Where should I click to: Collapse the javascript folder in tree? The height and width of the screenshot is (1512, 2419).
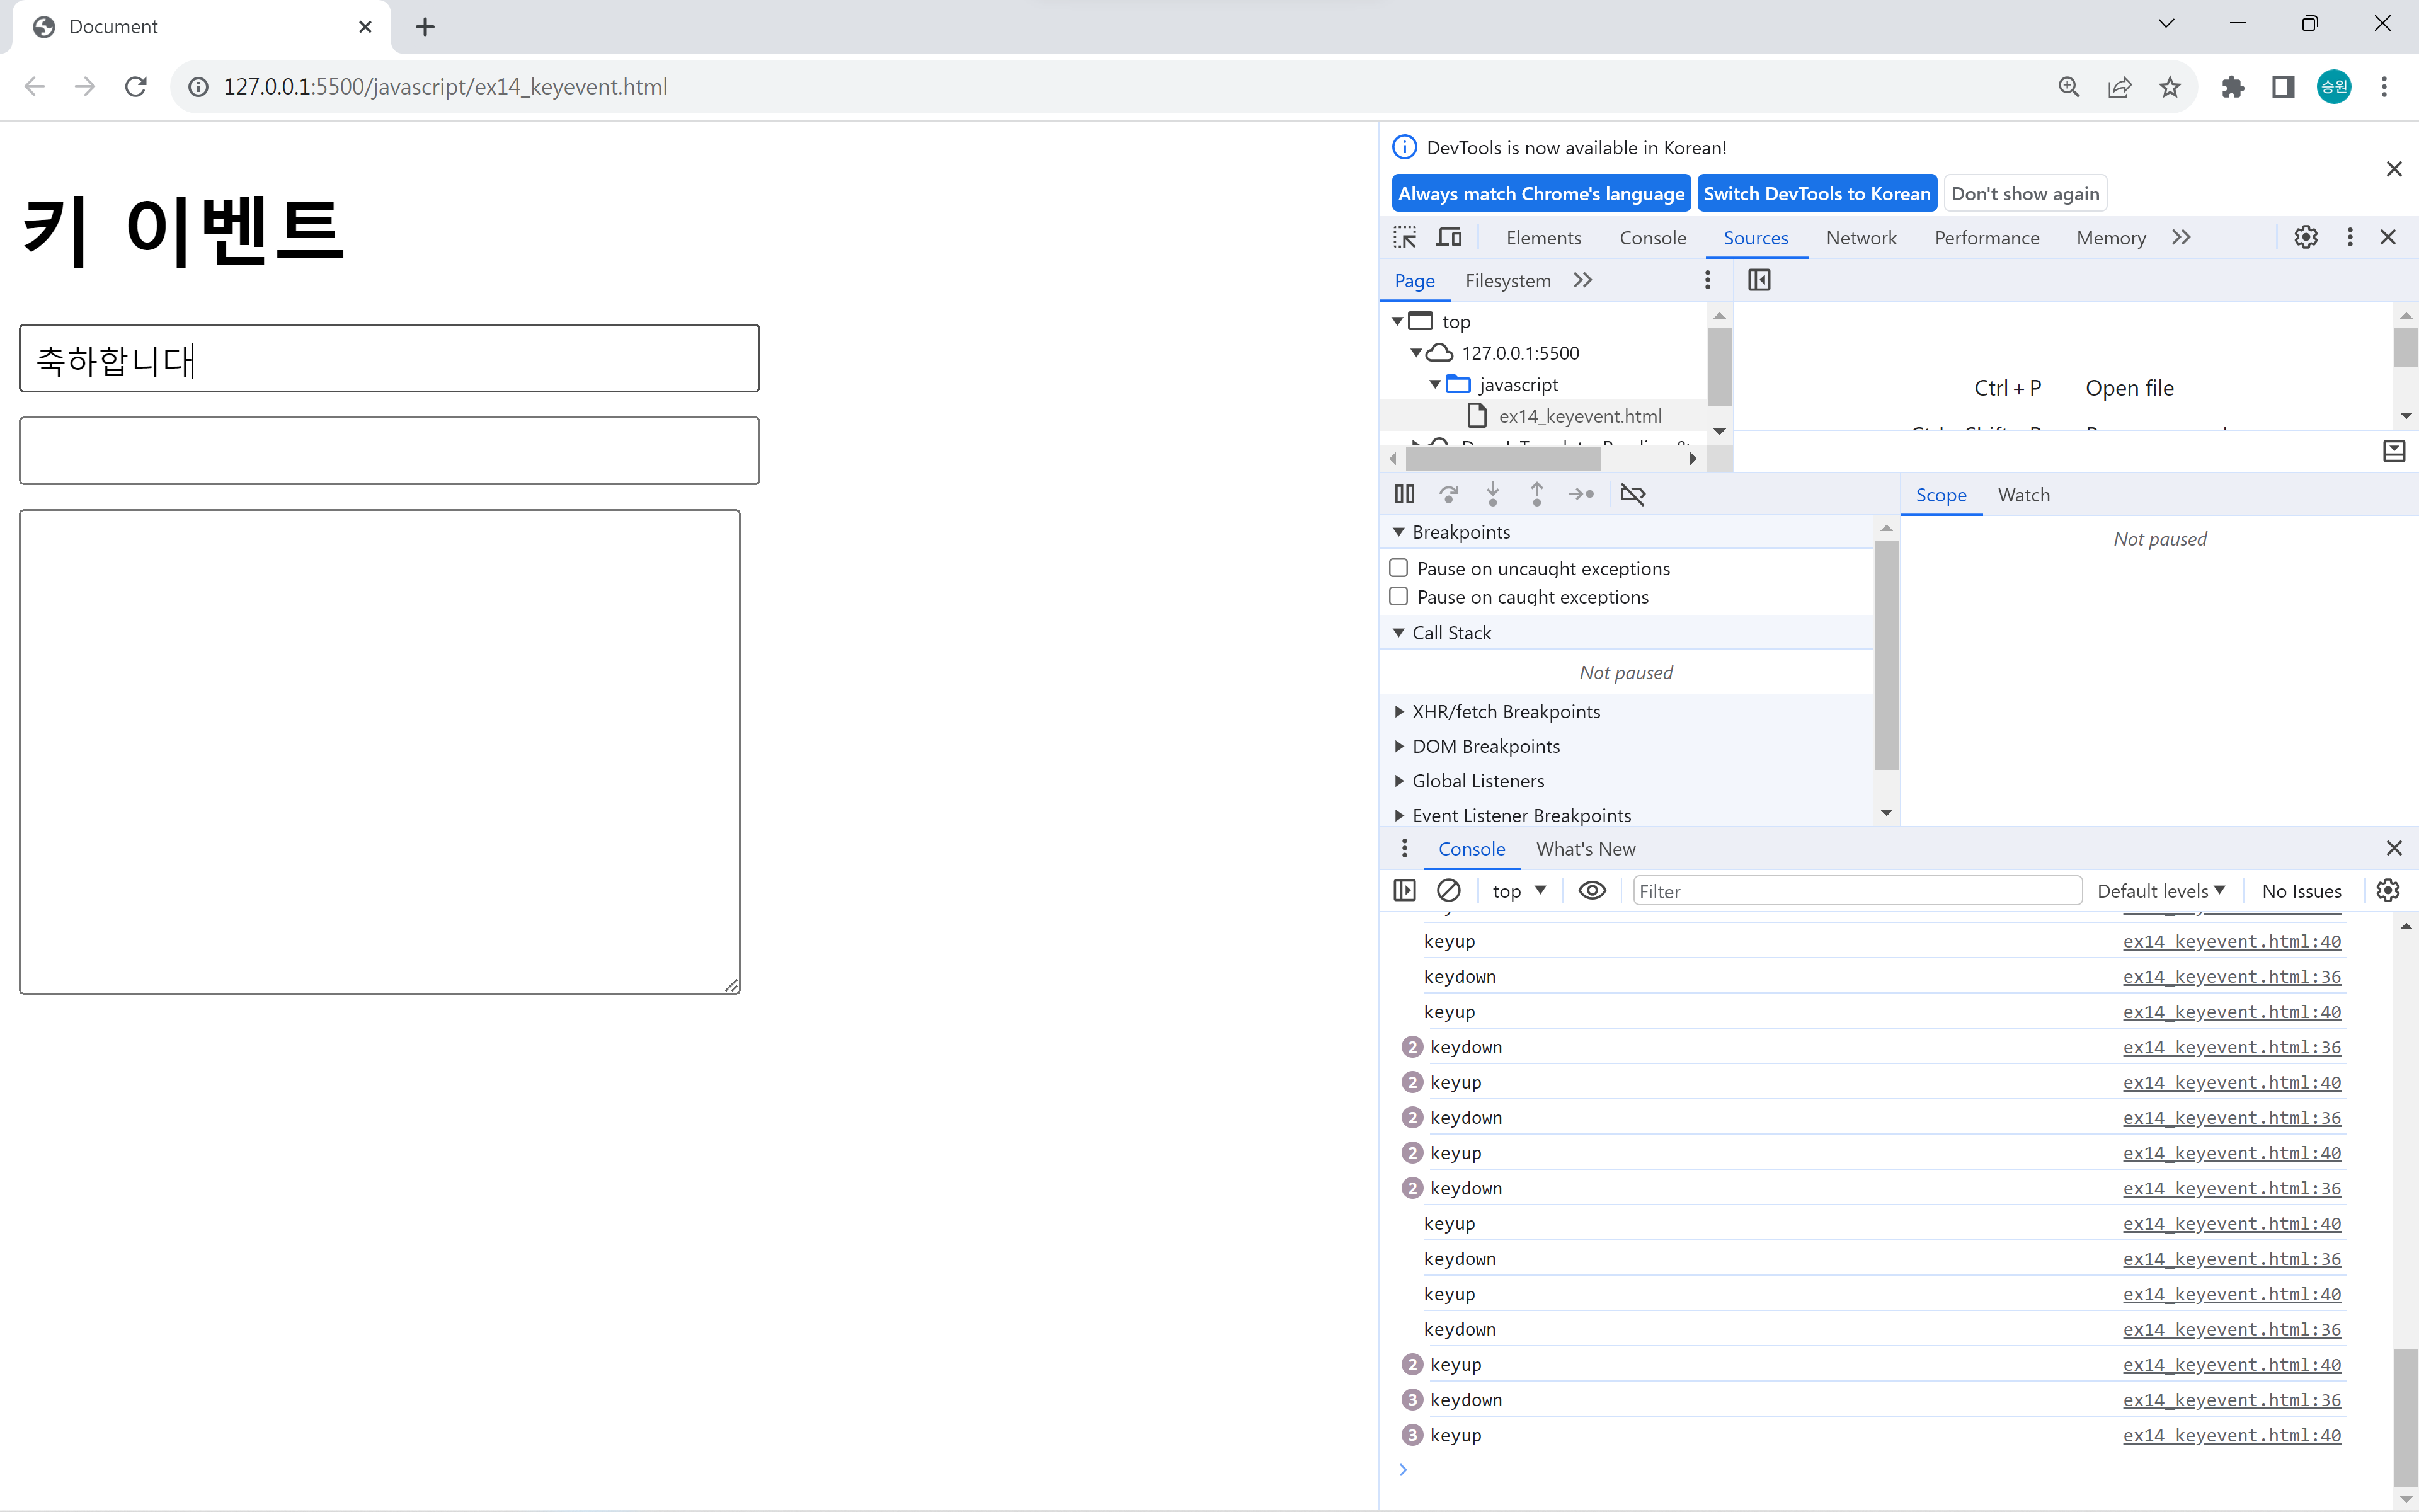[x=1436, y=385]
